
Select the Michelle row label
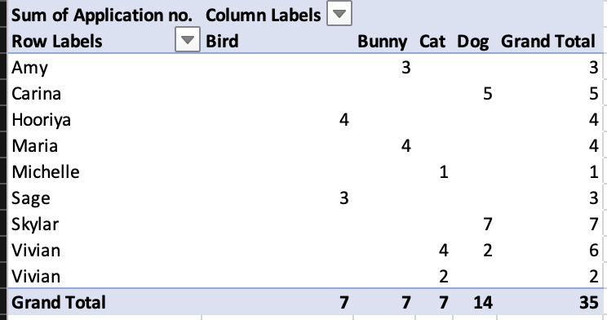[46, 172]
